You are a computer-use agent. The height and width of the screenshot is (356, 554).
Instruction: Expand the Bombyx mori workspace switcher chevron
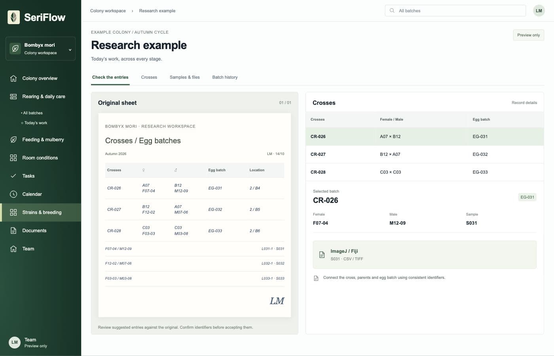coord(70,50)
